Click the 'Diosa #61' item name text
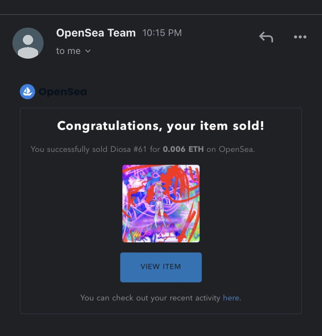Image resolution: width=322 pixels, height=336 pixels. [128, 149]
